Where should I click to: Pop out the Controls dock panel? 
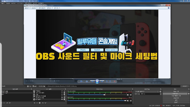click(x=189, y=89)
